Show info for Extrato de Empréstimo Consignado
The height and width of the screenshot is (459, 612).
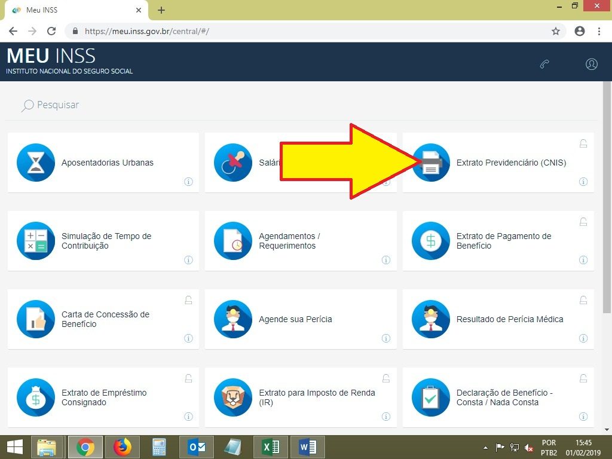pos(188,417)
